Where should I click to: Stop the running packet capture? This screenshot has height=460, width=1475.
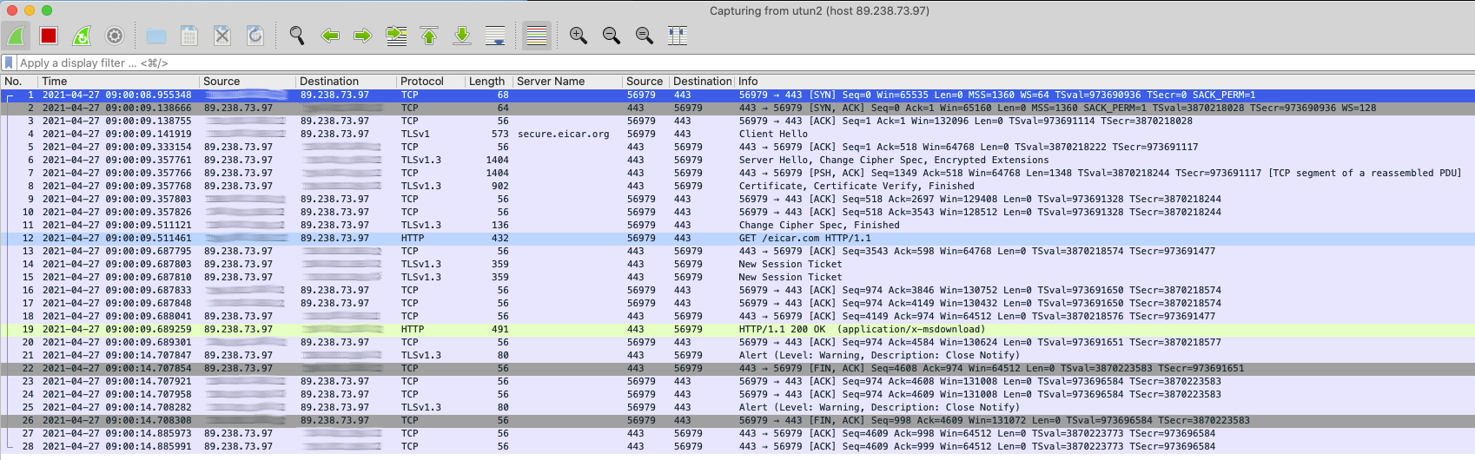coord(49,36)
